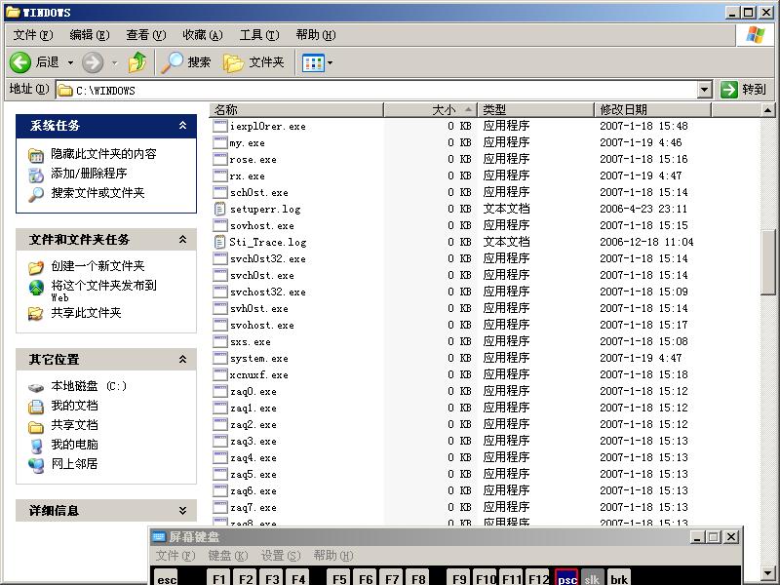Collapse 其它位置 panel chevron
This screenshot has height=585, width=780.
182,359
